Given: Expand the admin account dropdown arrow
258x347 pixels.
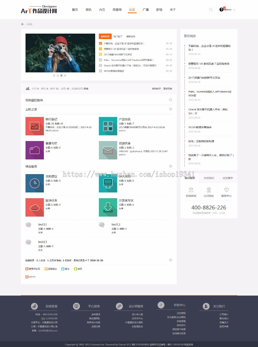Looking at the screenshot, I should click(235, 9).
